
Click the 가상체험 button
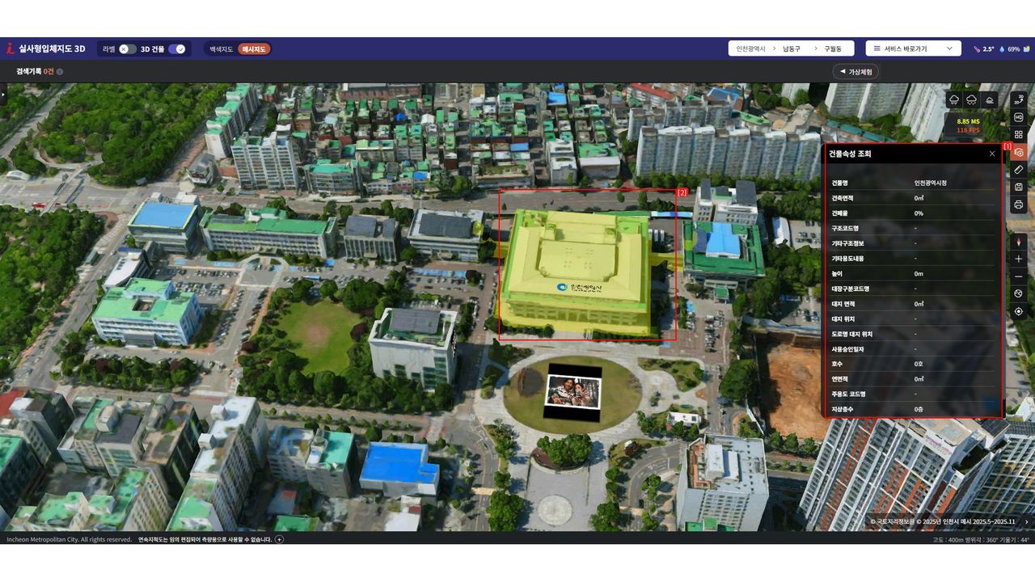point(855,72)
